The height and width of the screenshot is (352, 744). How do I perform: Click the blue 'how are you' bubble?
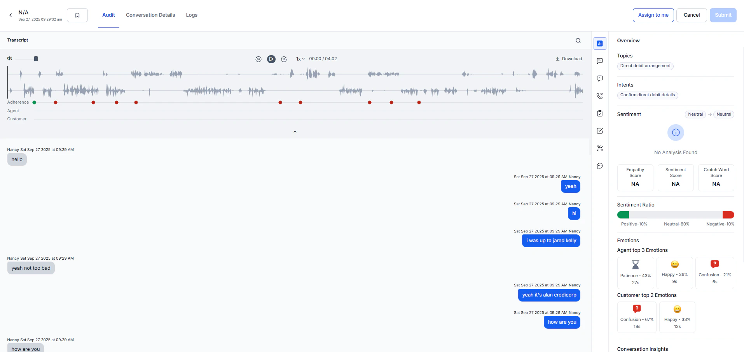click(562, 322)
